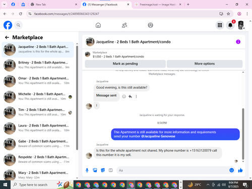Open a new browser tab with plus
The image size is (252, 189).
(188, 5)
